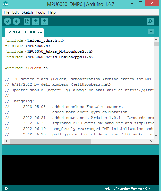Select the MPU6050_DMP6 sketch tab
Viewport: 161px width, 191px height.
pyautogui.click(x=24, y=32)
